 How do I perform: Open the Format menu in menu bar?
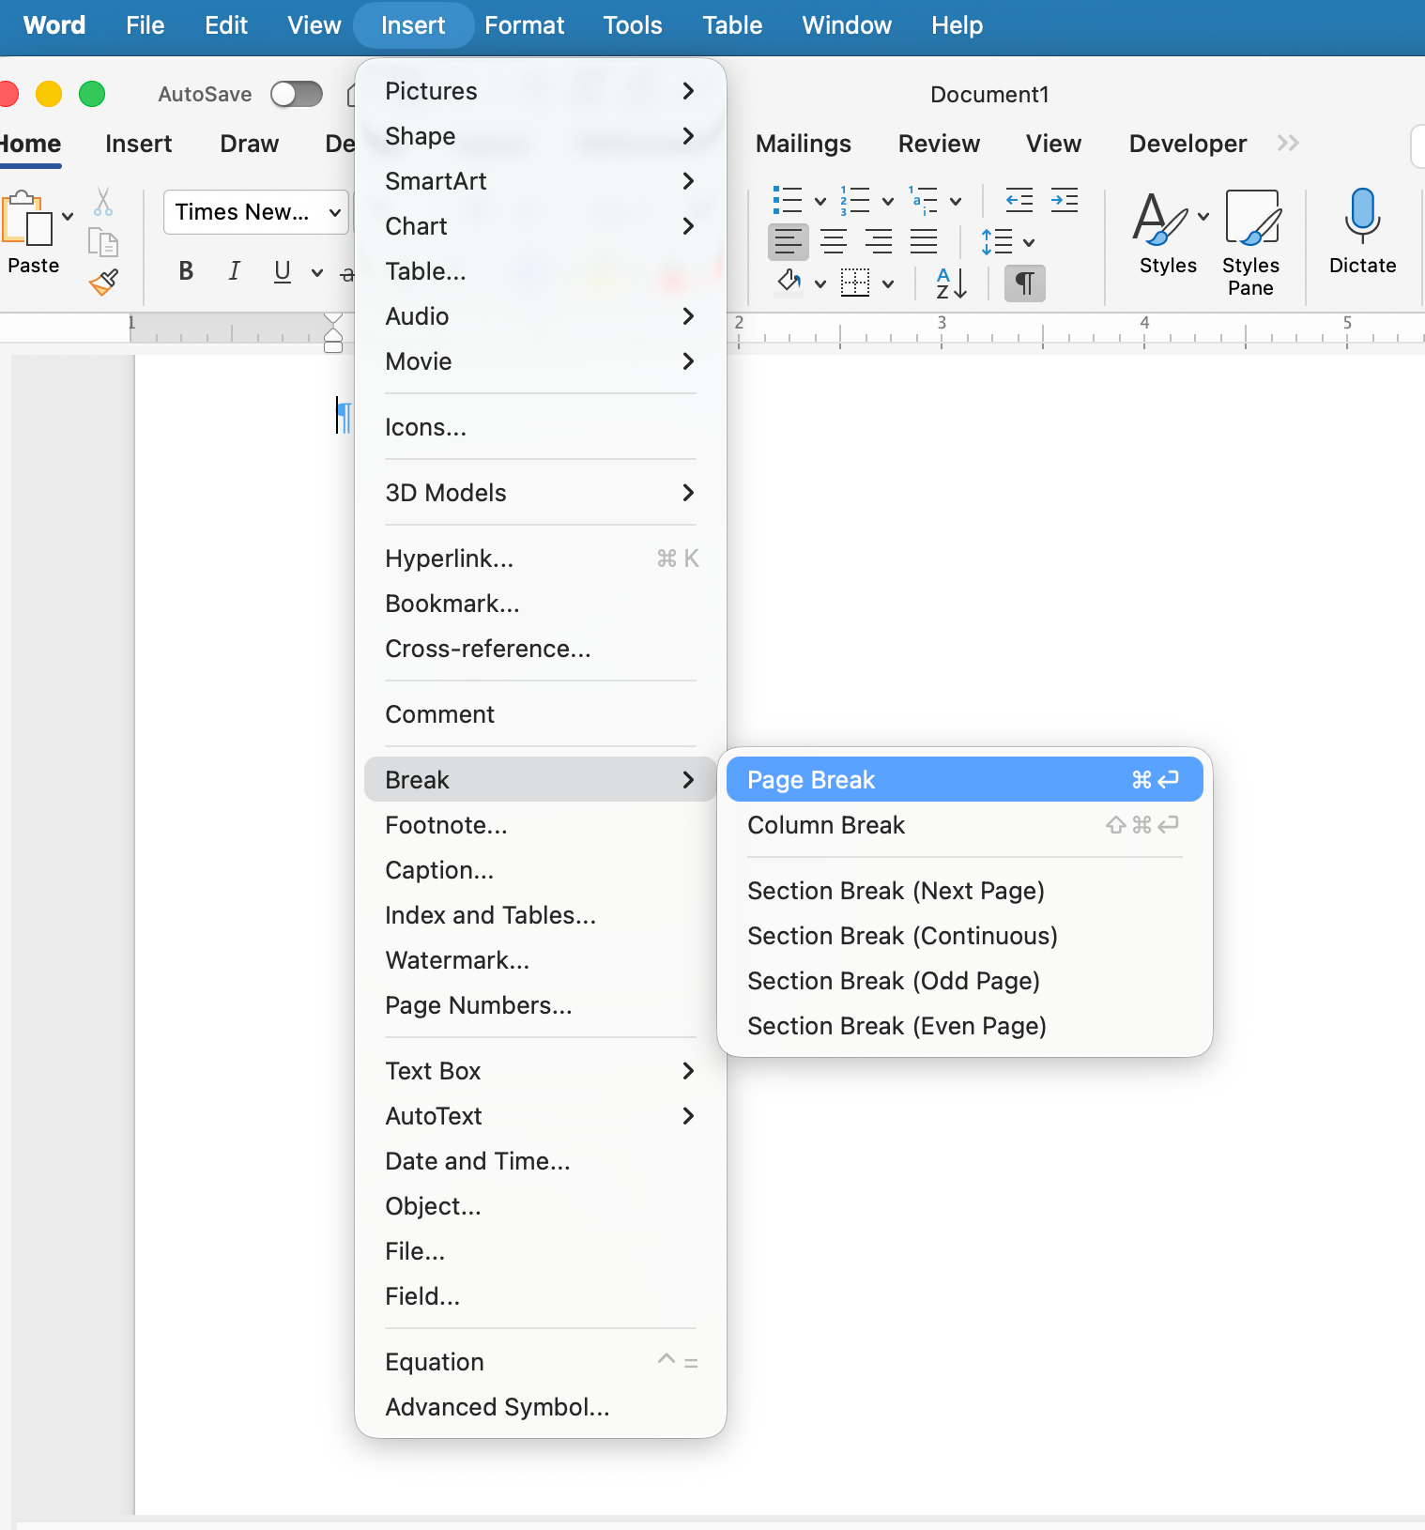(x=524, y=25)
